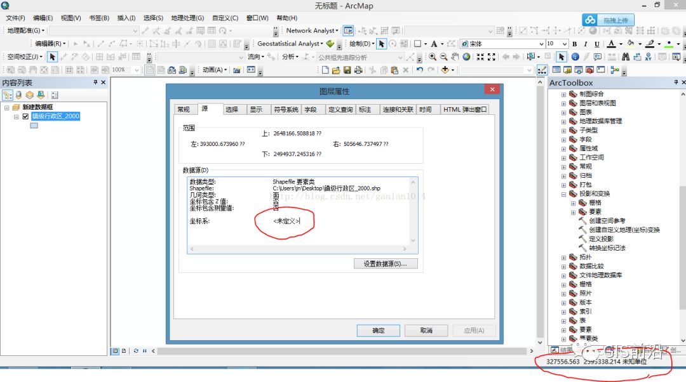Click the layer symbol swatch under 镇级行政区_2000
This screenshot has height=382, width=686.
34,126
